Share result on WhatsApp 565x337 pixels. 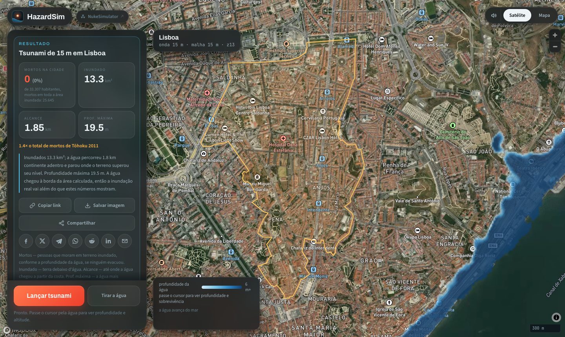point(75,241)
